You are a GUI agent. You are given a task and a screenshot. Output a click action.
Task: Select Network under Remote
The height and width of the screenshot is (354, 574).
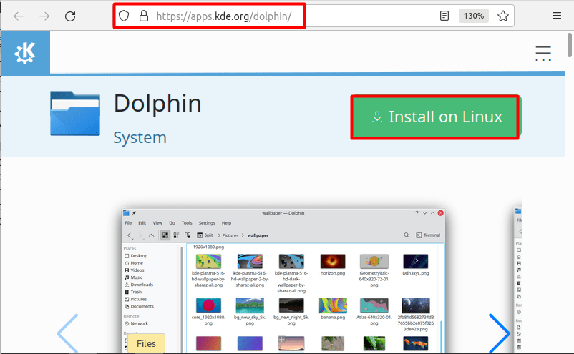point(136,324)
